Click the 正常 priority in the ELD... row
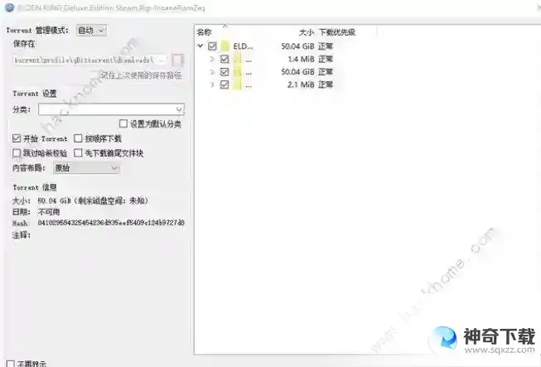 click(326, 46)
